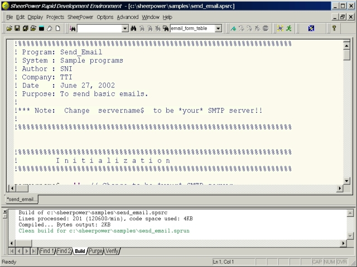Click the OVR status bar indicator
This screenshot has height=267, width=357.
point(341,262)
